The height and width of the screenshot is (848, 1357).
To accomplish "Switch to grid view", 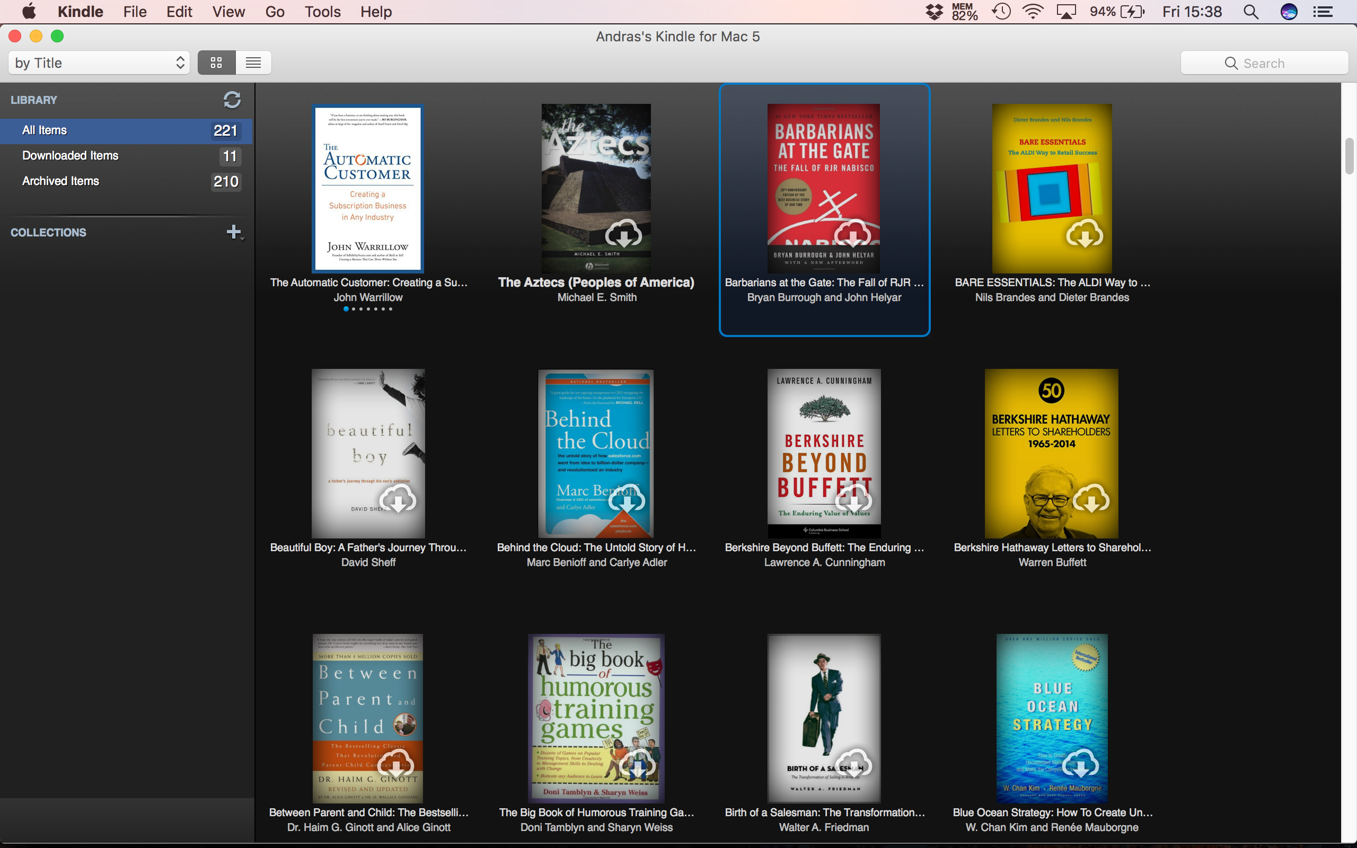I will 216,63.
